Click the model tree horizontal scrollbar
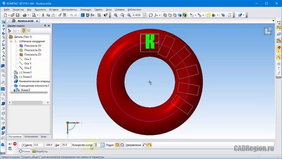The height and width of the screenshot is (159, 282). (29, 102)
